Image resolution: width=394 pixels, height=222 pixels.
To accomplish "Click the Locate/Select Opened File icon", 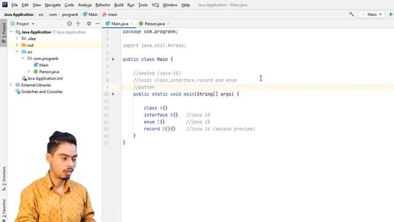I will (70, 23).
